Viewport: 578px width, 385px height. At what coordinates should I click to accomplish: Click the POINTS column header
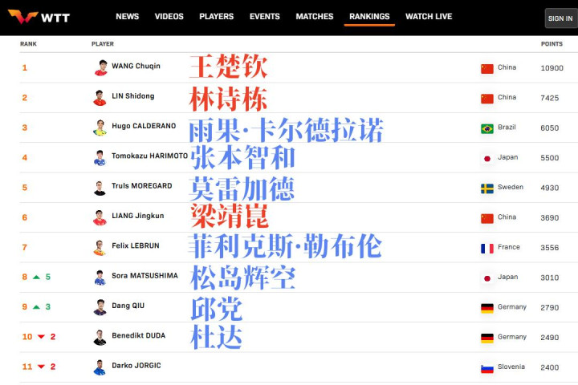(552, 44)
